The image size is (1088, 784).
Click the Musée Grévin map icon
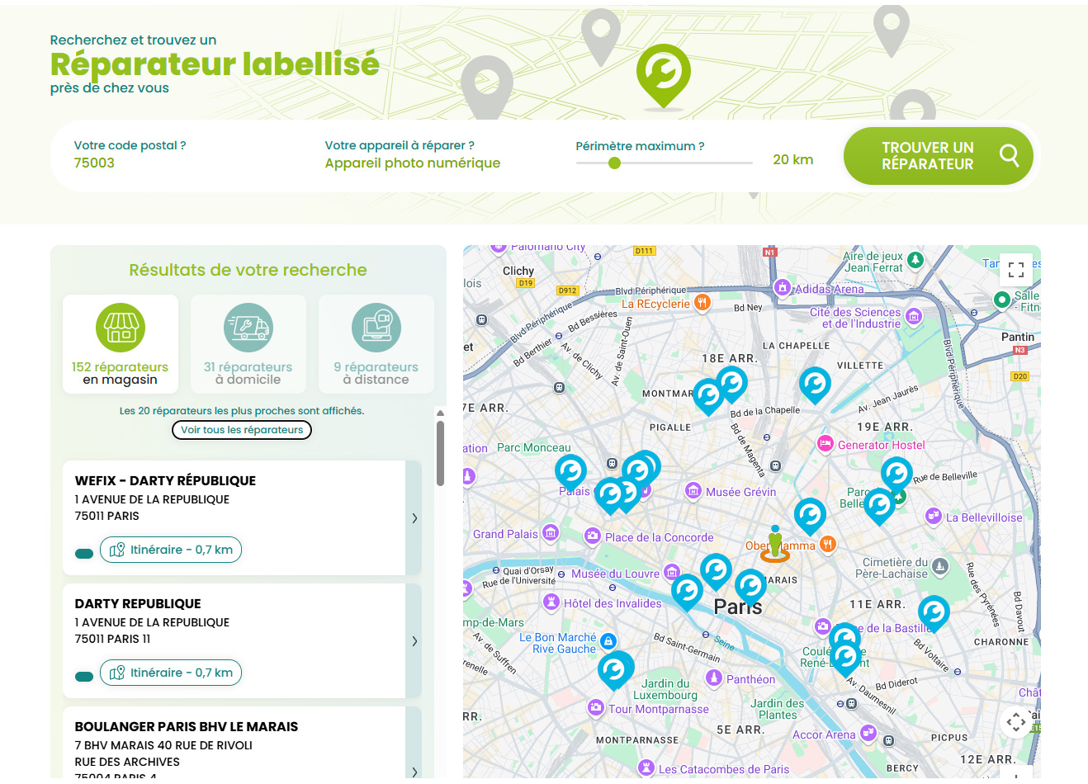693,491
